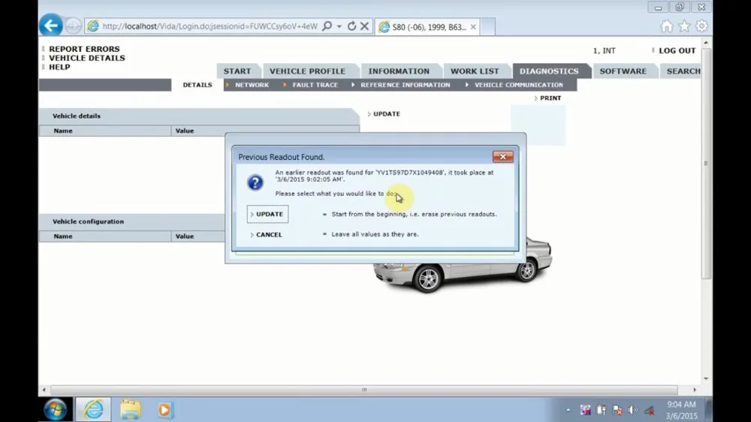
Task: Click the vertical scrollbar down arrow
Action: (x=706, y=378)
